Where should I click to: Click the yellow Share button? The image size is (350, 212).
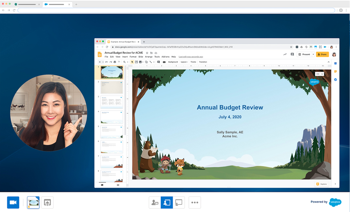(322, 54)
